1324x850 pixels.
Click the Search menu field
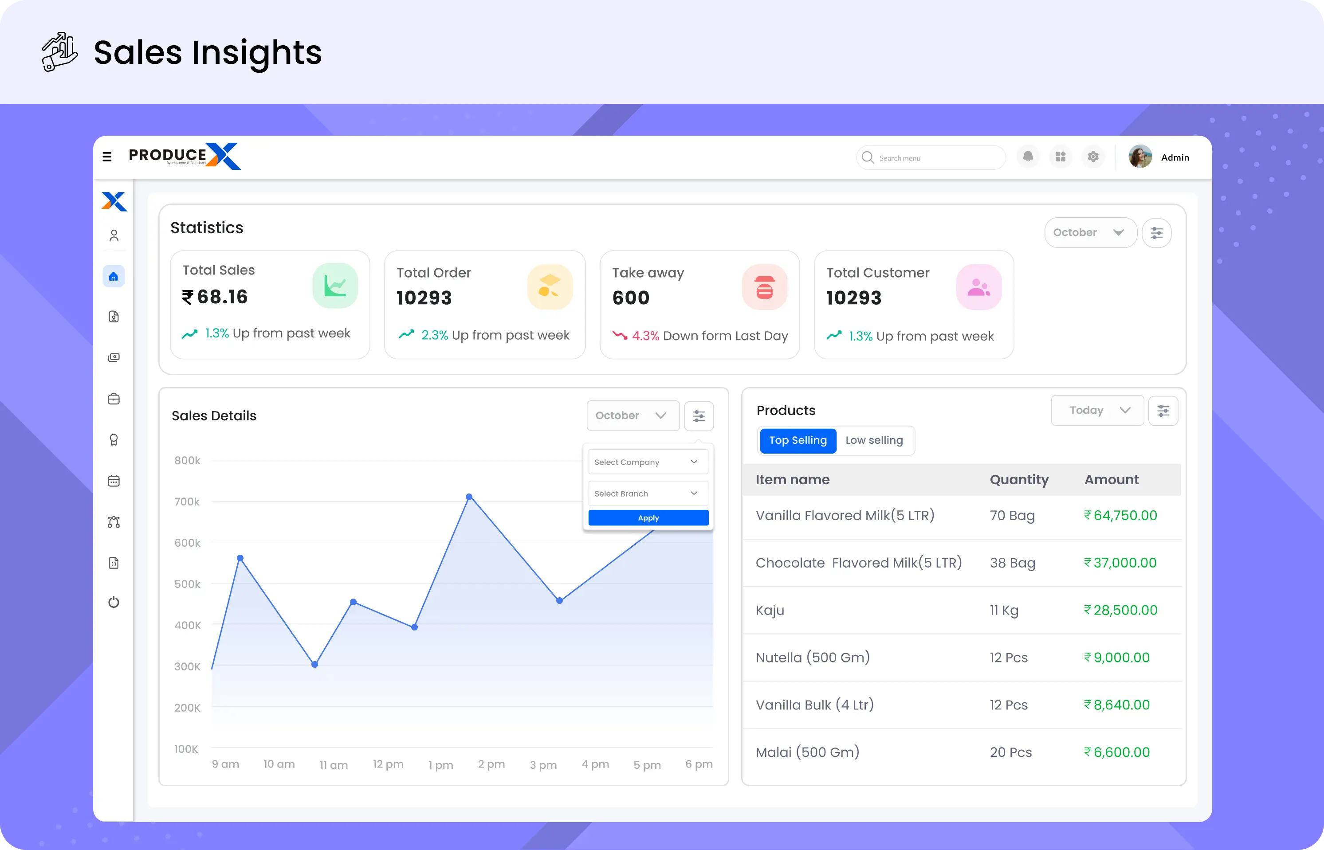pos(931,158)
